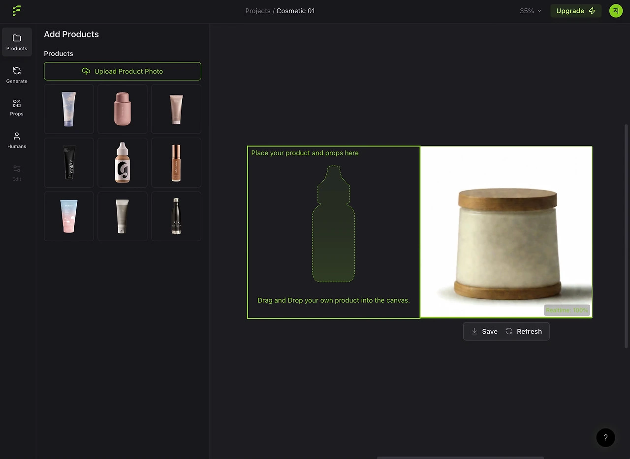
Task: Select the pink rounded bottle product thumbnail
Action: click(x=123, y=109)
